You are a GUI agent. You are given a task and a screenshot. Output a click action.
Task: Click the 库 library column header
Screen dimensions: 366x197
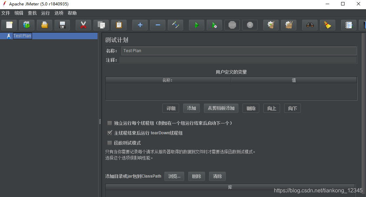coord(230,187)
